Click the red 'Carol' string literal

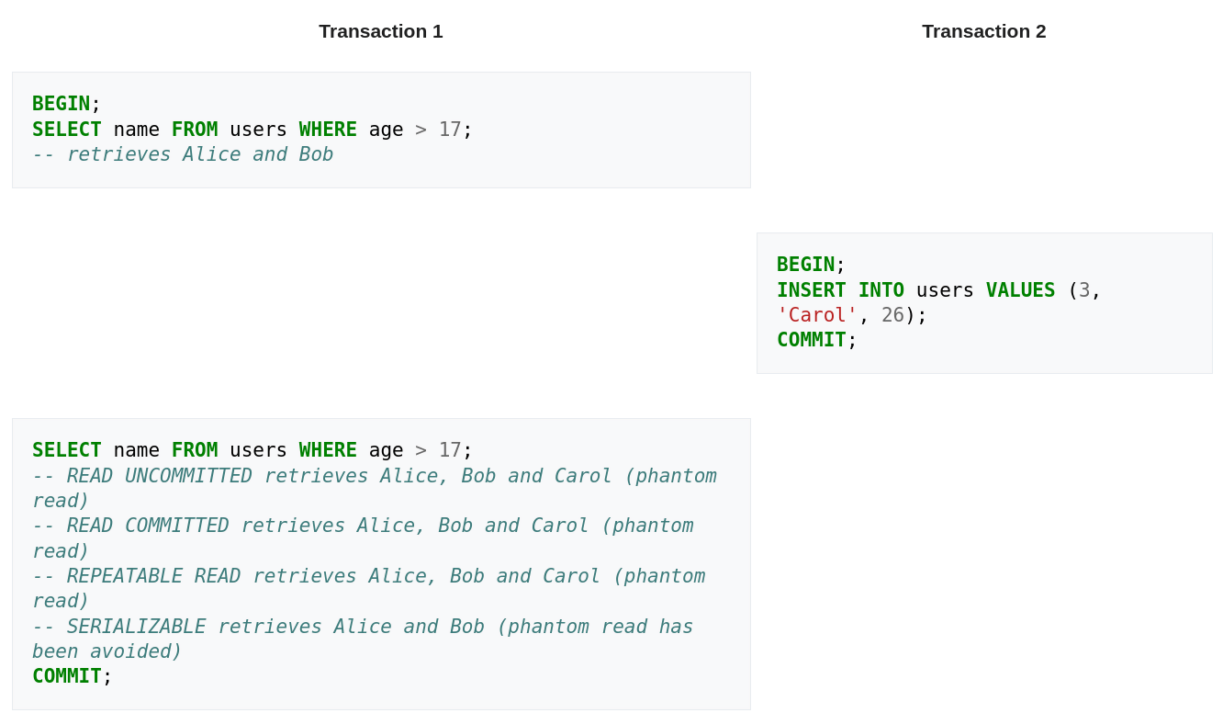817,315
